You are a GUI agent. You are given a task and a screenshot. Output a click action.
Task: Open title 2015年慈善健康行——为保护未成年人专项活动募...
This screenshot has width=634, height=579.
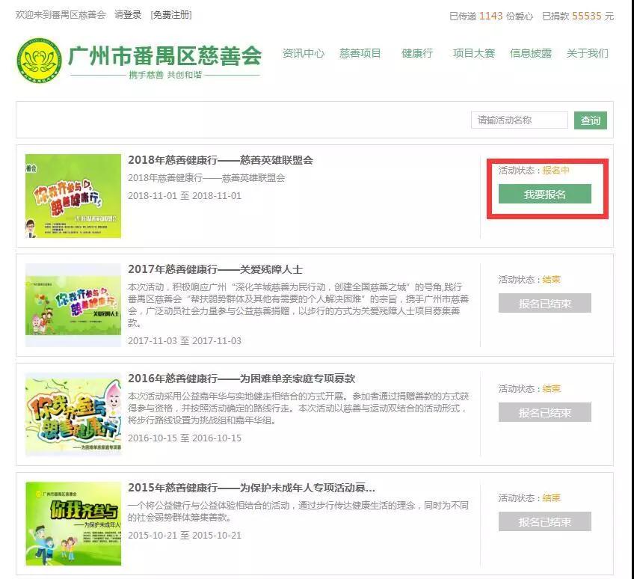tap(251, 488)
